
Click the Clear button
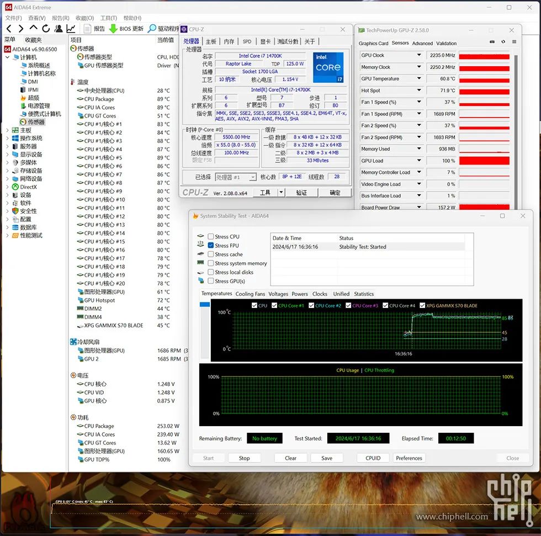[x=290, y=458]
